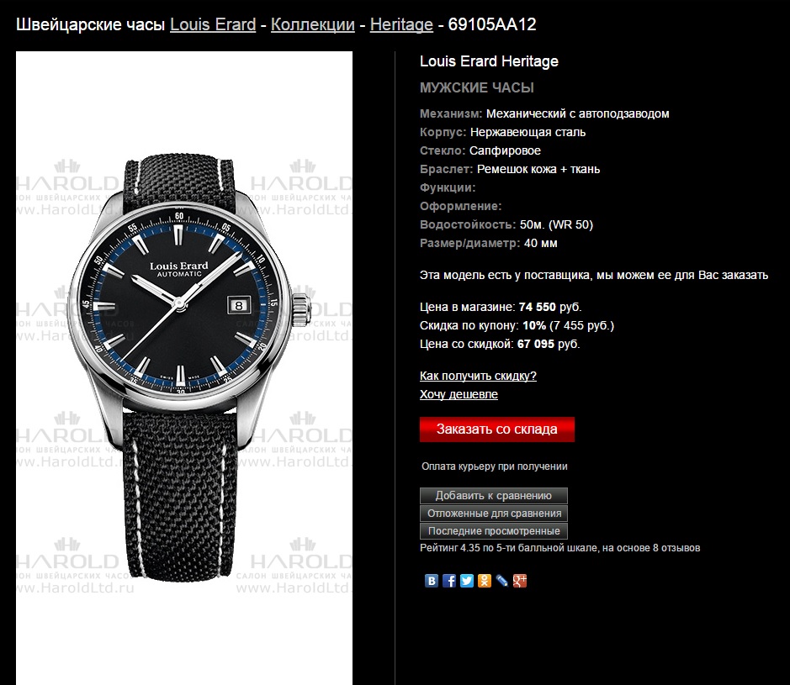Enlarge the Louis Erard watch photo
The image size is (790, 685).
click(x=184, y=368)
